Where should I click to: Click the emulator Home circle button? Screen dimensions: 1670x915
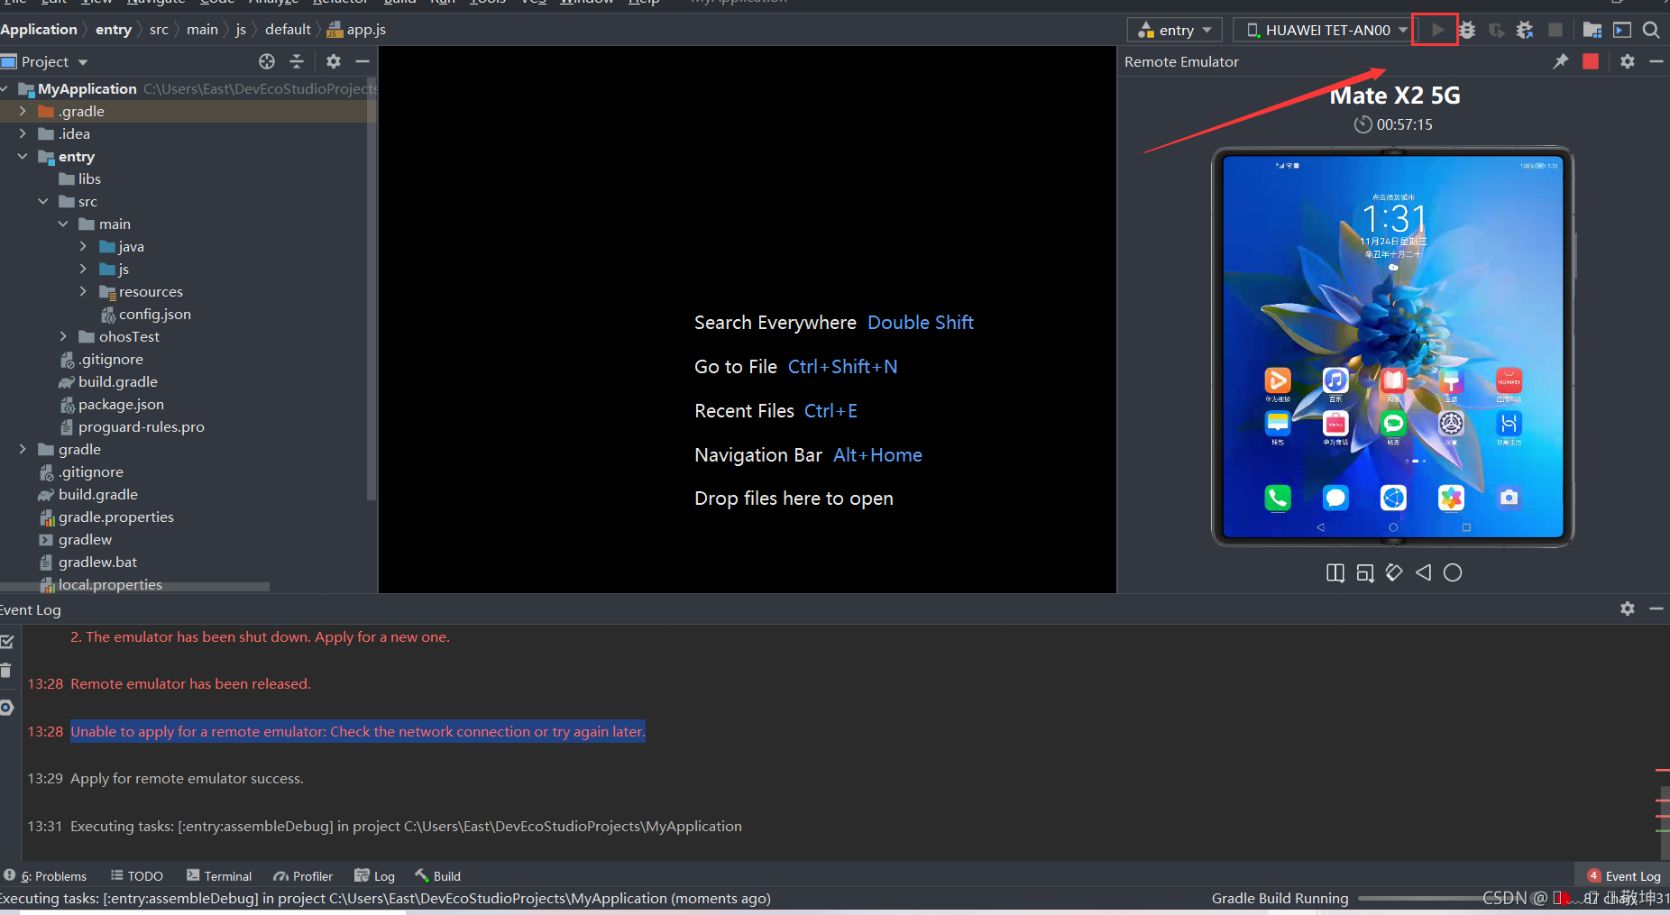coord(1453,572)
